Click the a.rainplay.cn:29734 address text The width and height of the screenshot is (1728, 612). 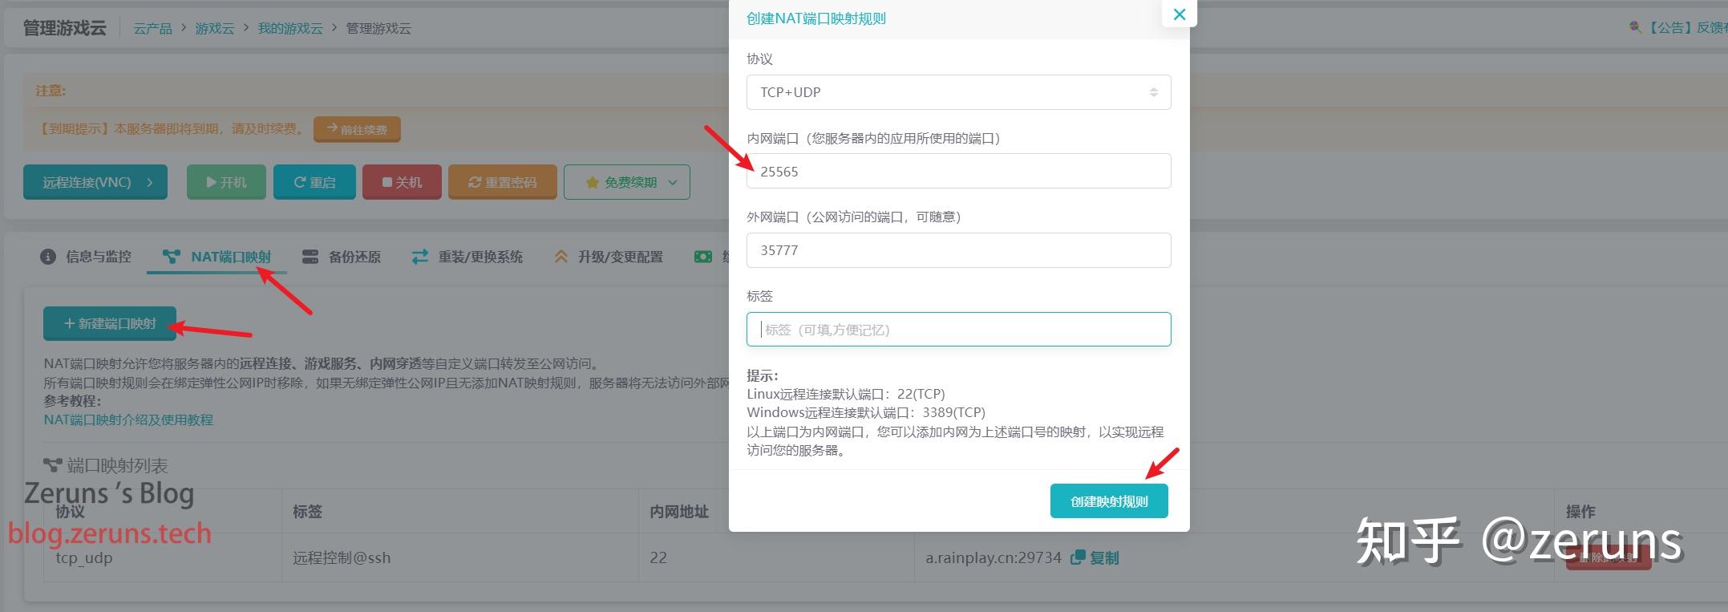(993, 557)
